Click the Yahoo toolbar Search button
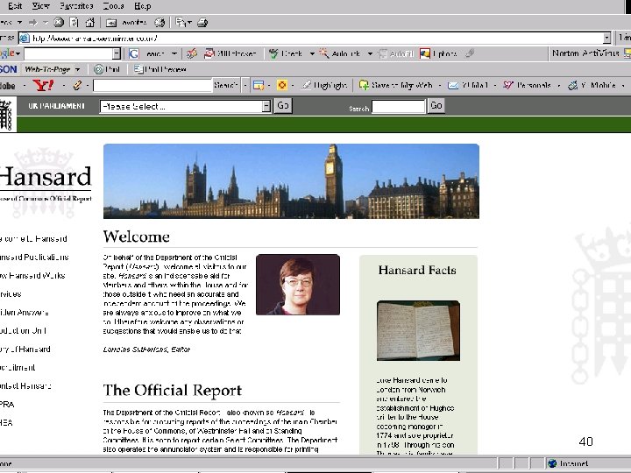Image resolution: width=631 pixels, height=473 pixels. pyautogui.click(x=226, y=85)
